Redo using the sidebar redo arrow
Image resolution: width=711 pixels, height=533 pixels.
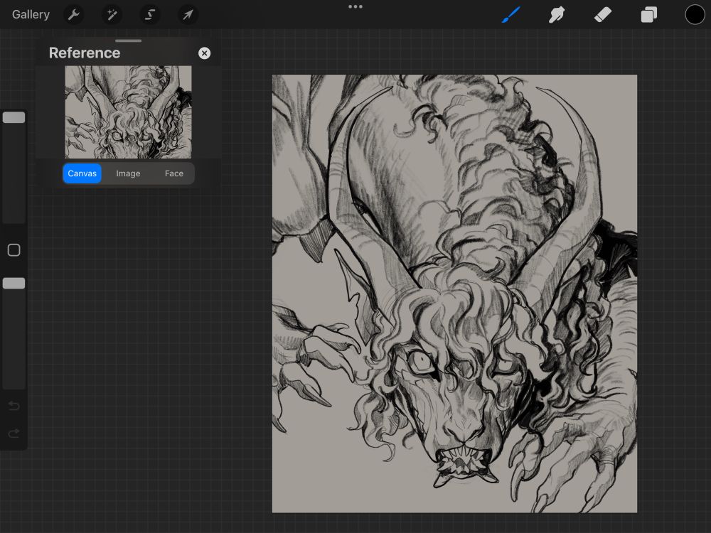tap(14, 434)
